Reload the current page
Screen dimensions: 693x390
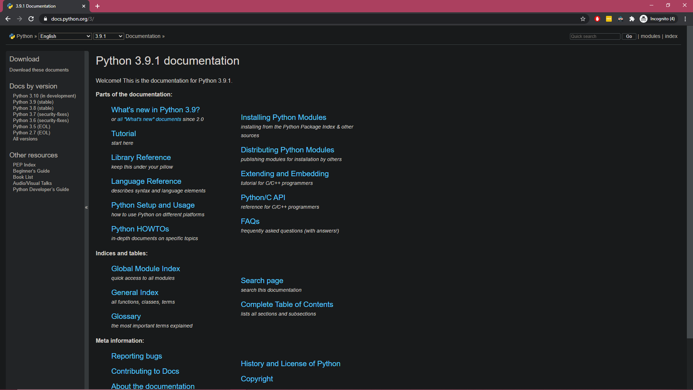click(x=31, y=19)
